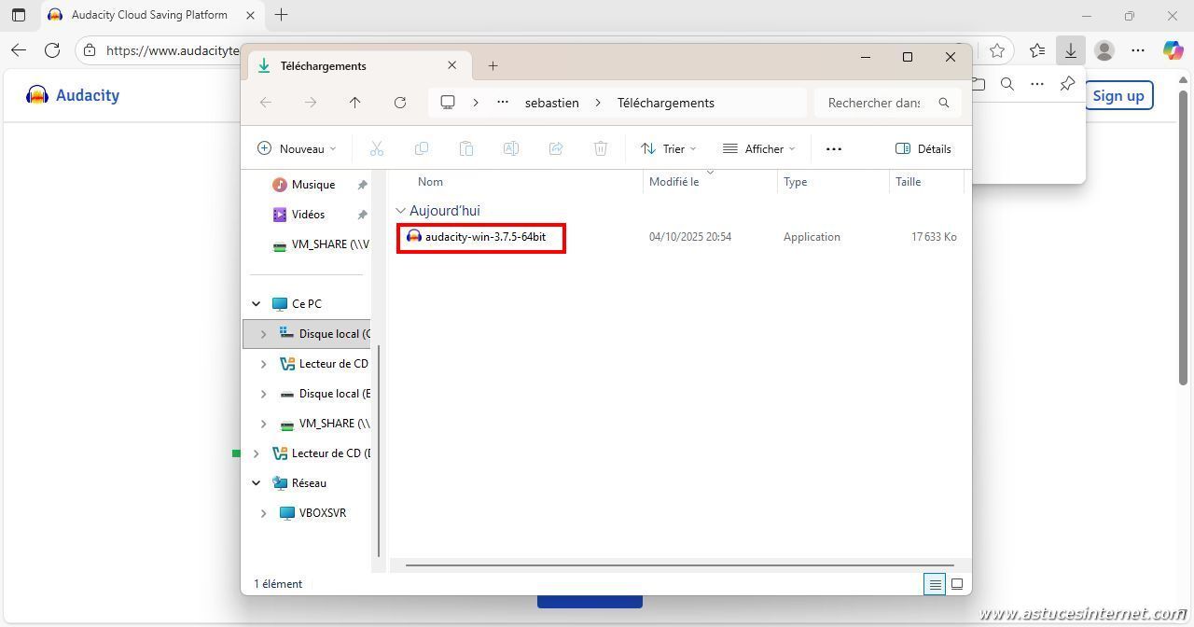Screen dimensions: 1194x627
Task: Toggle the Détails pane
Action: [x=923, y=148]
